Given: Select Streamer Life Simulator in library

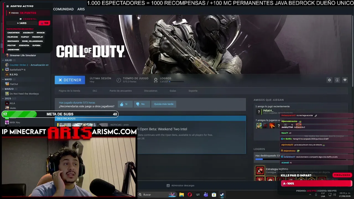Looking at the screenshot, I should [23, 55].
